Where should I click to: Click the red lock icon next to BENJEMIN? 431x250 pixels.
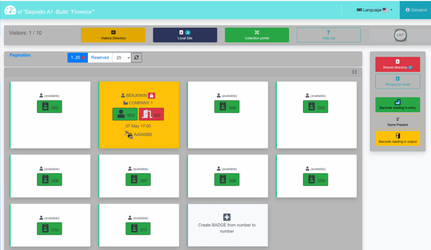pos(152,96)
